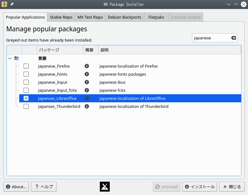Click the language category folder icon
Image resolution: width=248 pixels, height=195 pixels.
[16, 58]
